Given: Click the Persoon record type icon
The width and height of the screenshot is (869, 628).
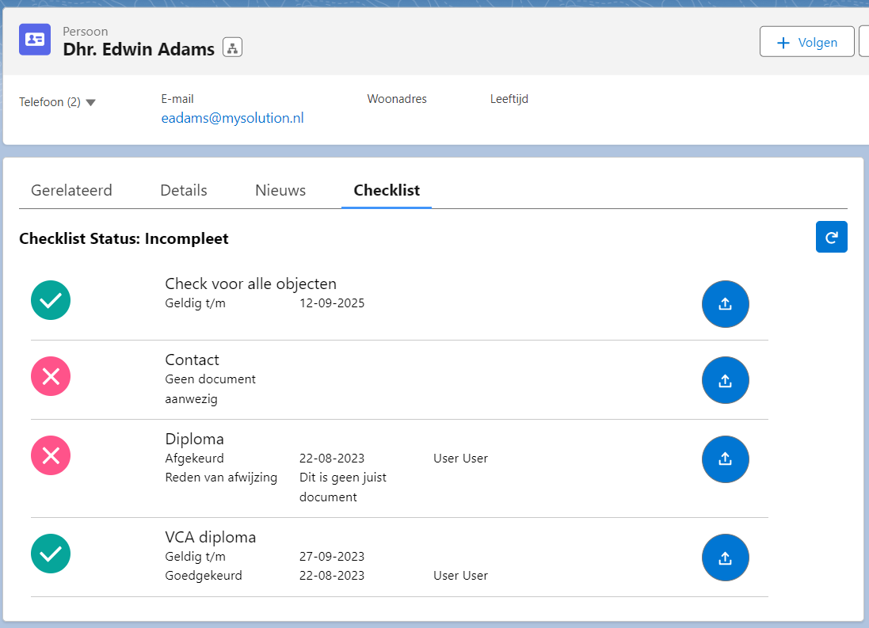Looking at the screenshot, I should (x=34, y=39).
